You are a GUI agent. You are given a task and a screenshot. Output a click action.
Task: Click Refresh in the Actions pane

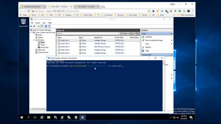[x=148, y=47]
